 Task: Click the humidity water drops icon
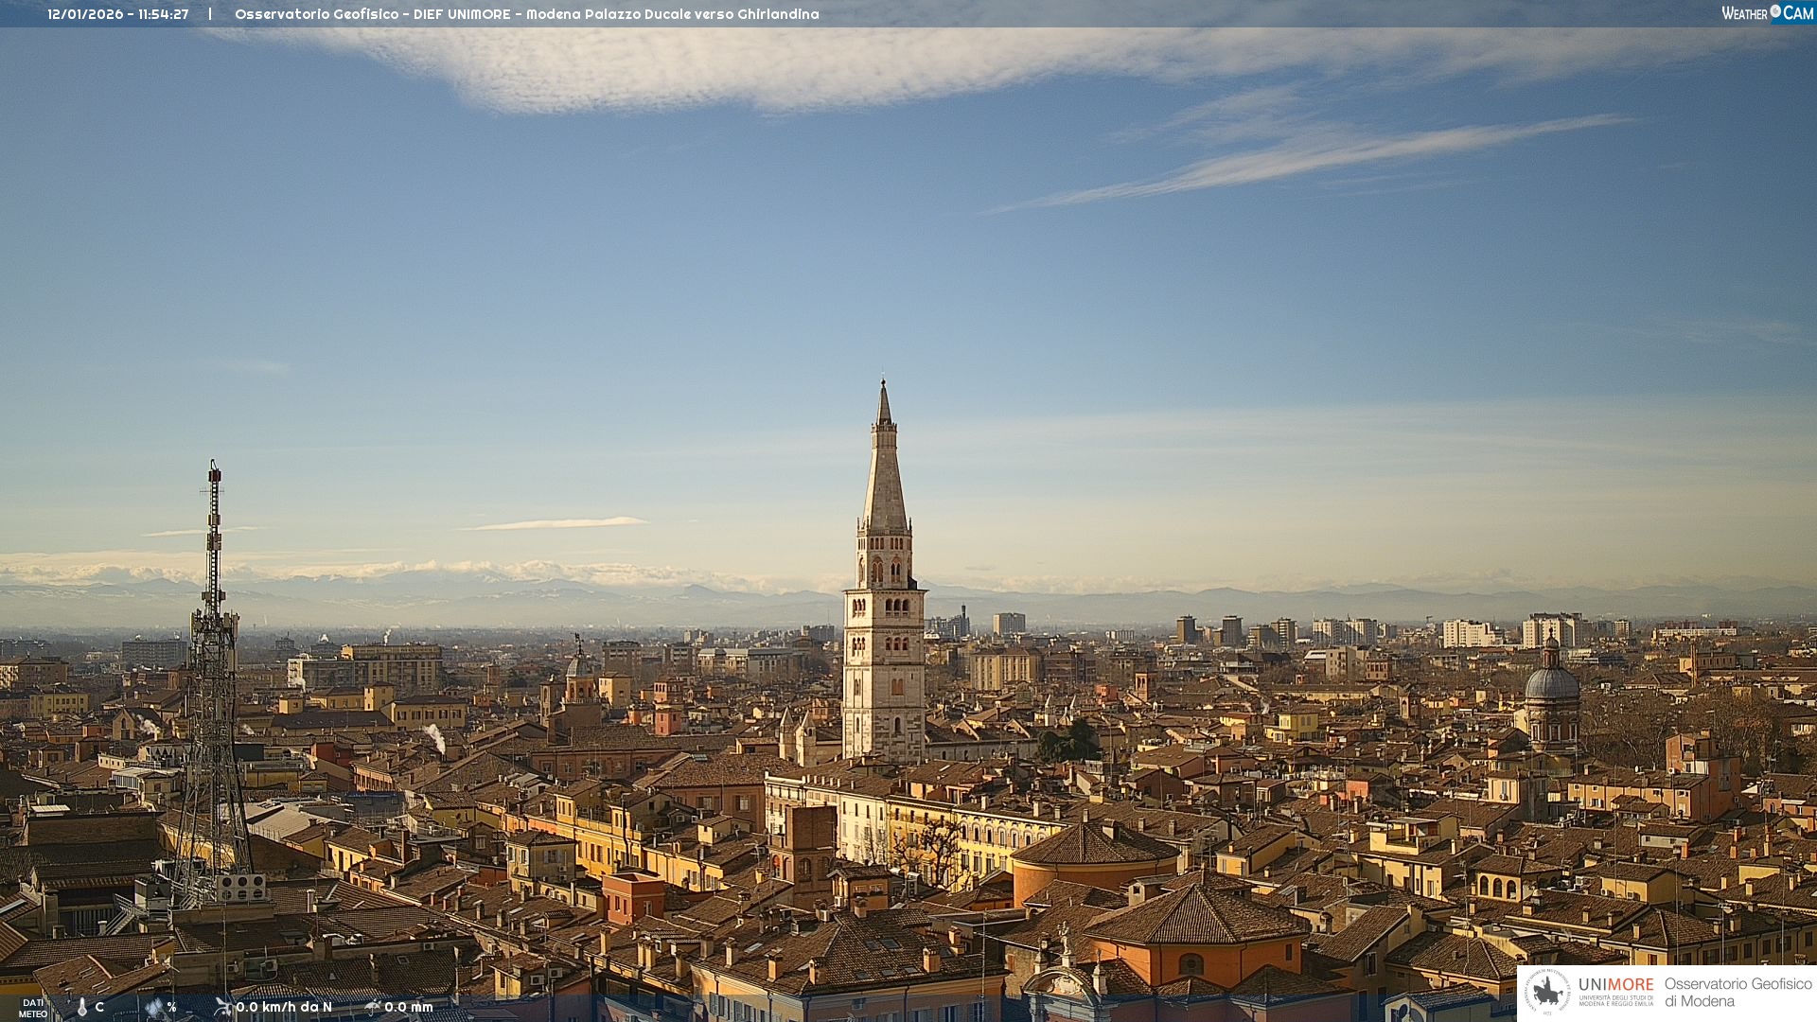pos(154,1007)
